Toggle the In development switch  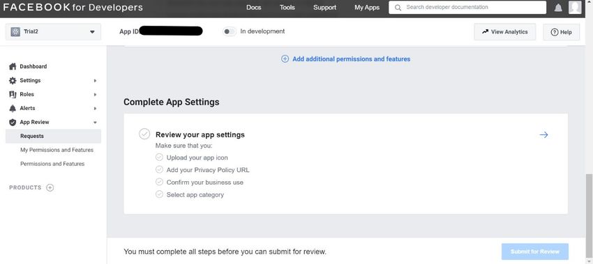point(230,32)
